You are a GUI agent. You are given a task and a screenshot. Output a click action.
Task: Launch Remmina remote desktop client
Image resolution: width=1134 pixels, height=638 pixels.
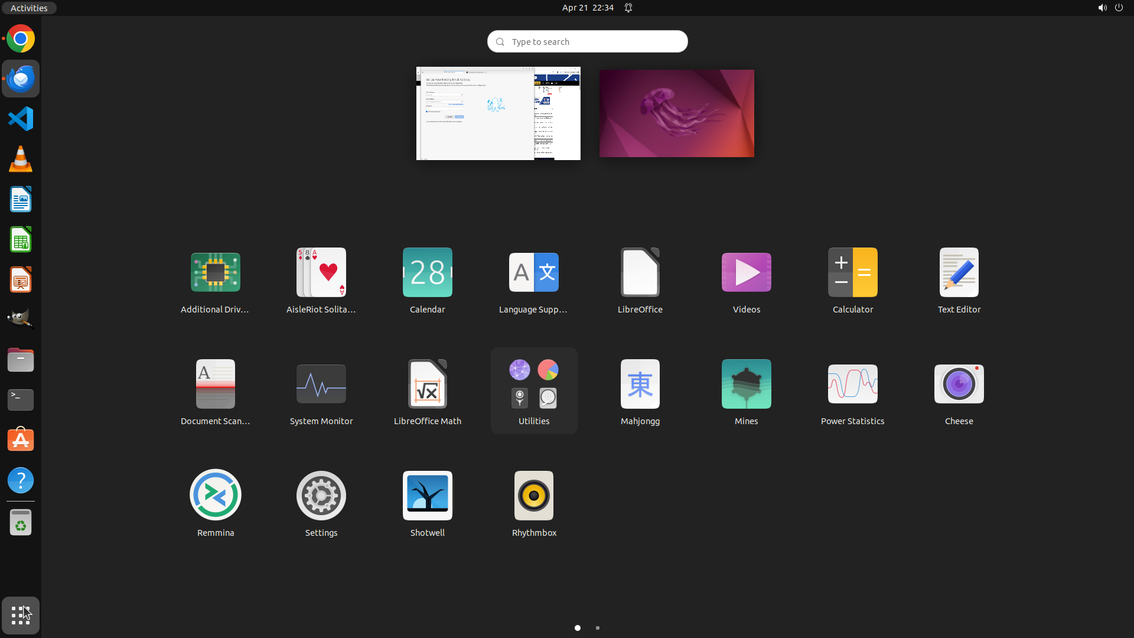[215, 496]
